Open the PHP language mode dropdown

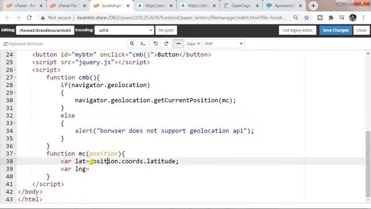(224, 44)
